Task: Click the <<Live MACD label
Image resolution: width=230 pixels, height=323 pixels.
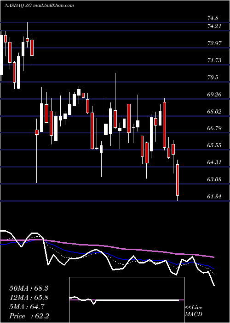Action: [x=194, y=311]
